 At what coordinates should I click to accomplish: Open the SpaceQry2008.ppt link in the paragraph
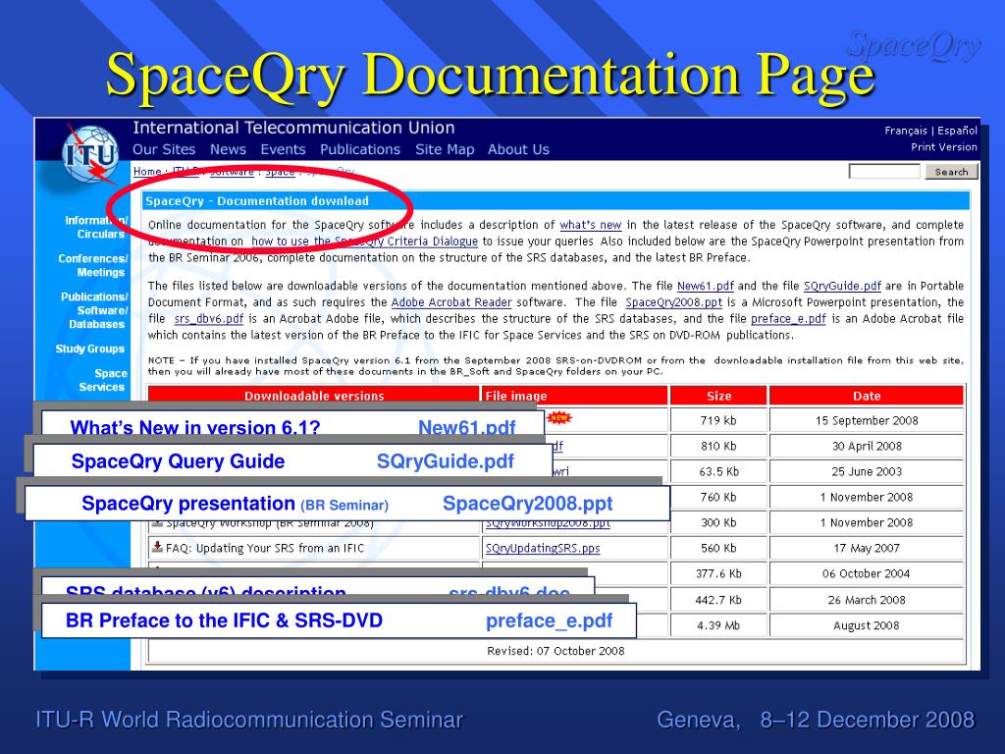pos(673,302)
